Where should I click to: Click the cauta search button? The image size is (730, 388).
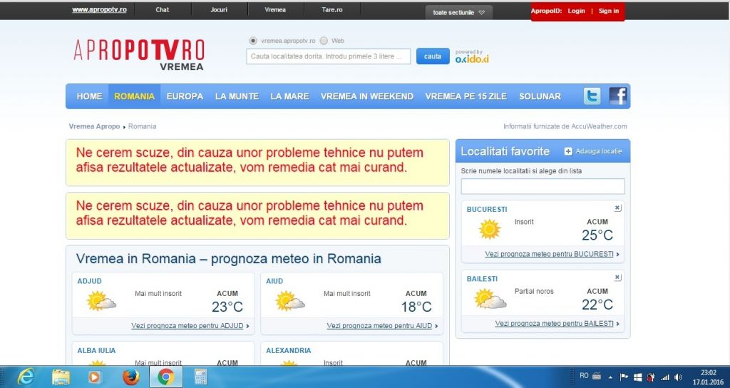click(x=433, y=56)
